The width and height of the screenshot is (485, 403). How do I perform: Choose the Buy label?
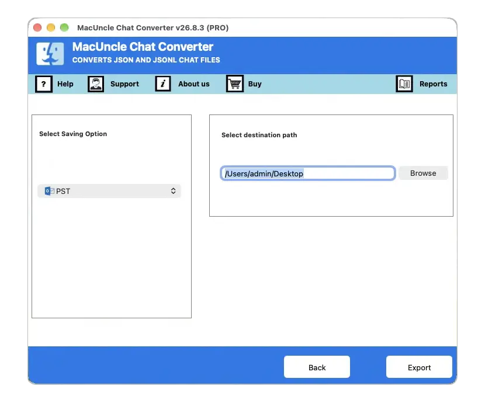click(255, 84)
